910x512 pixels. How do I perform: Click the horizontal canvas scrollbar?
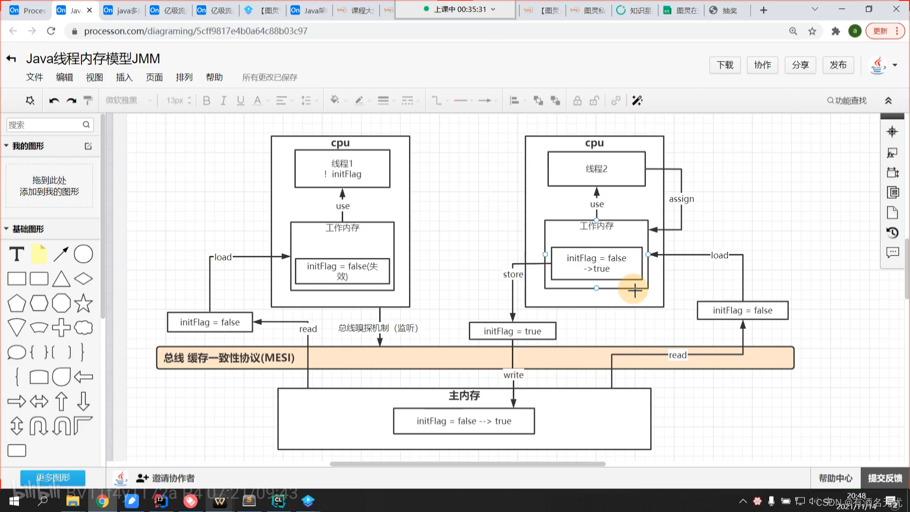467,464
